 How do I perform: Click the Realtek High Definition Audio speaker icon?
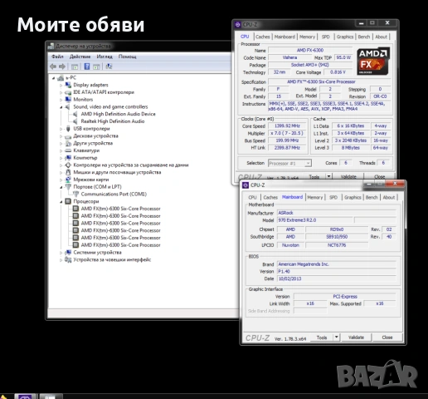[x=75, y=121]
